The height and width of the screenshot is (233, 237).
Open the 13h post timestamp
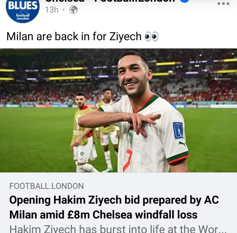[x=52, y=10]
